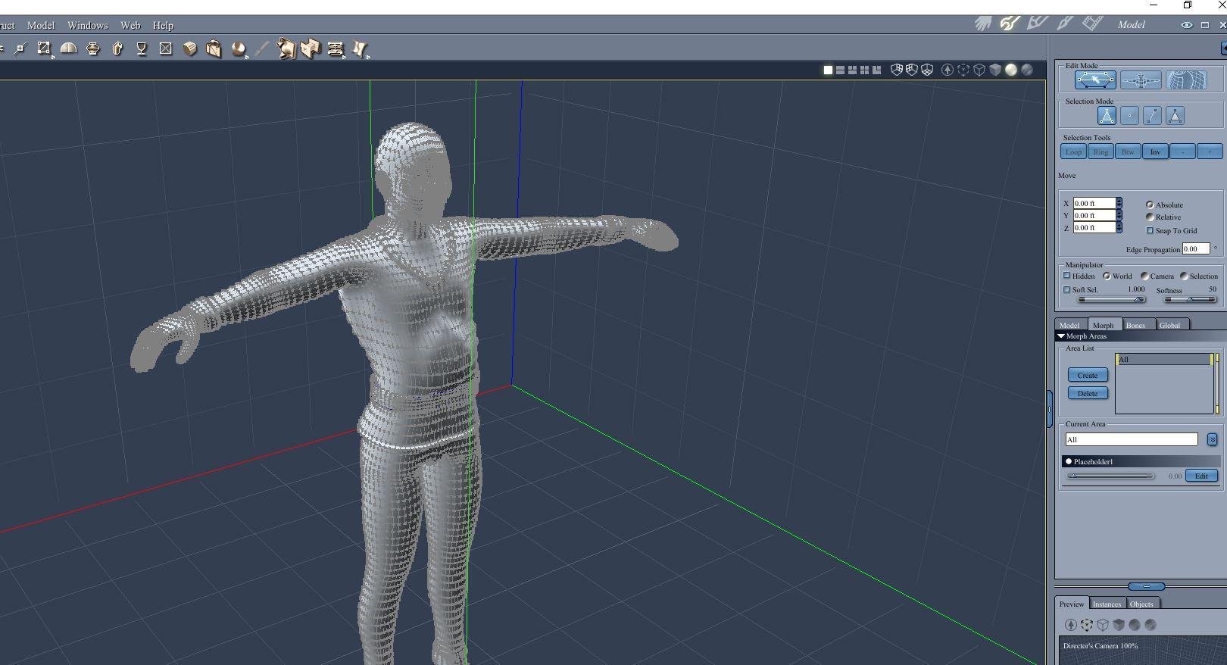Pick the extrude path tool icon
1227x665 pixels.
(x=117, y=49)
